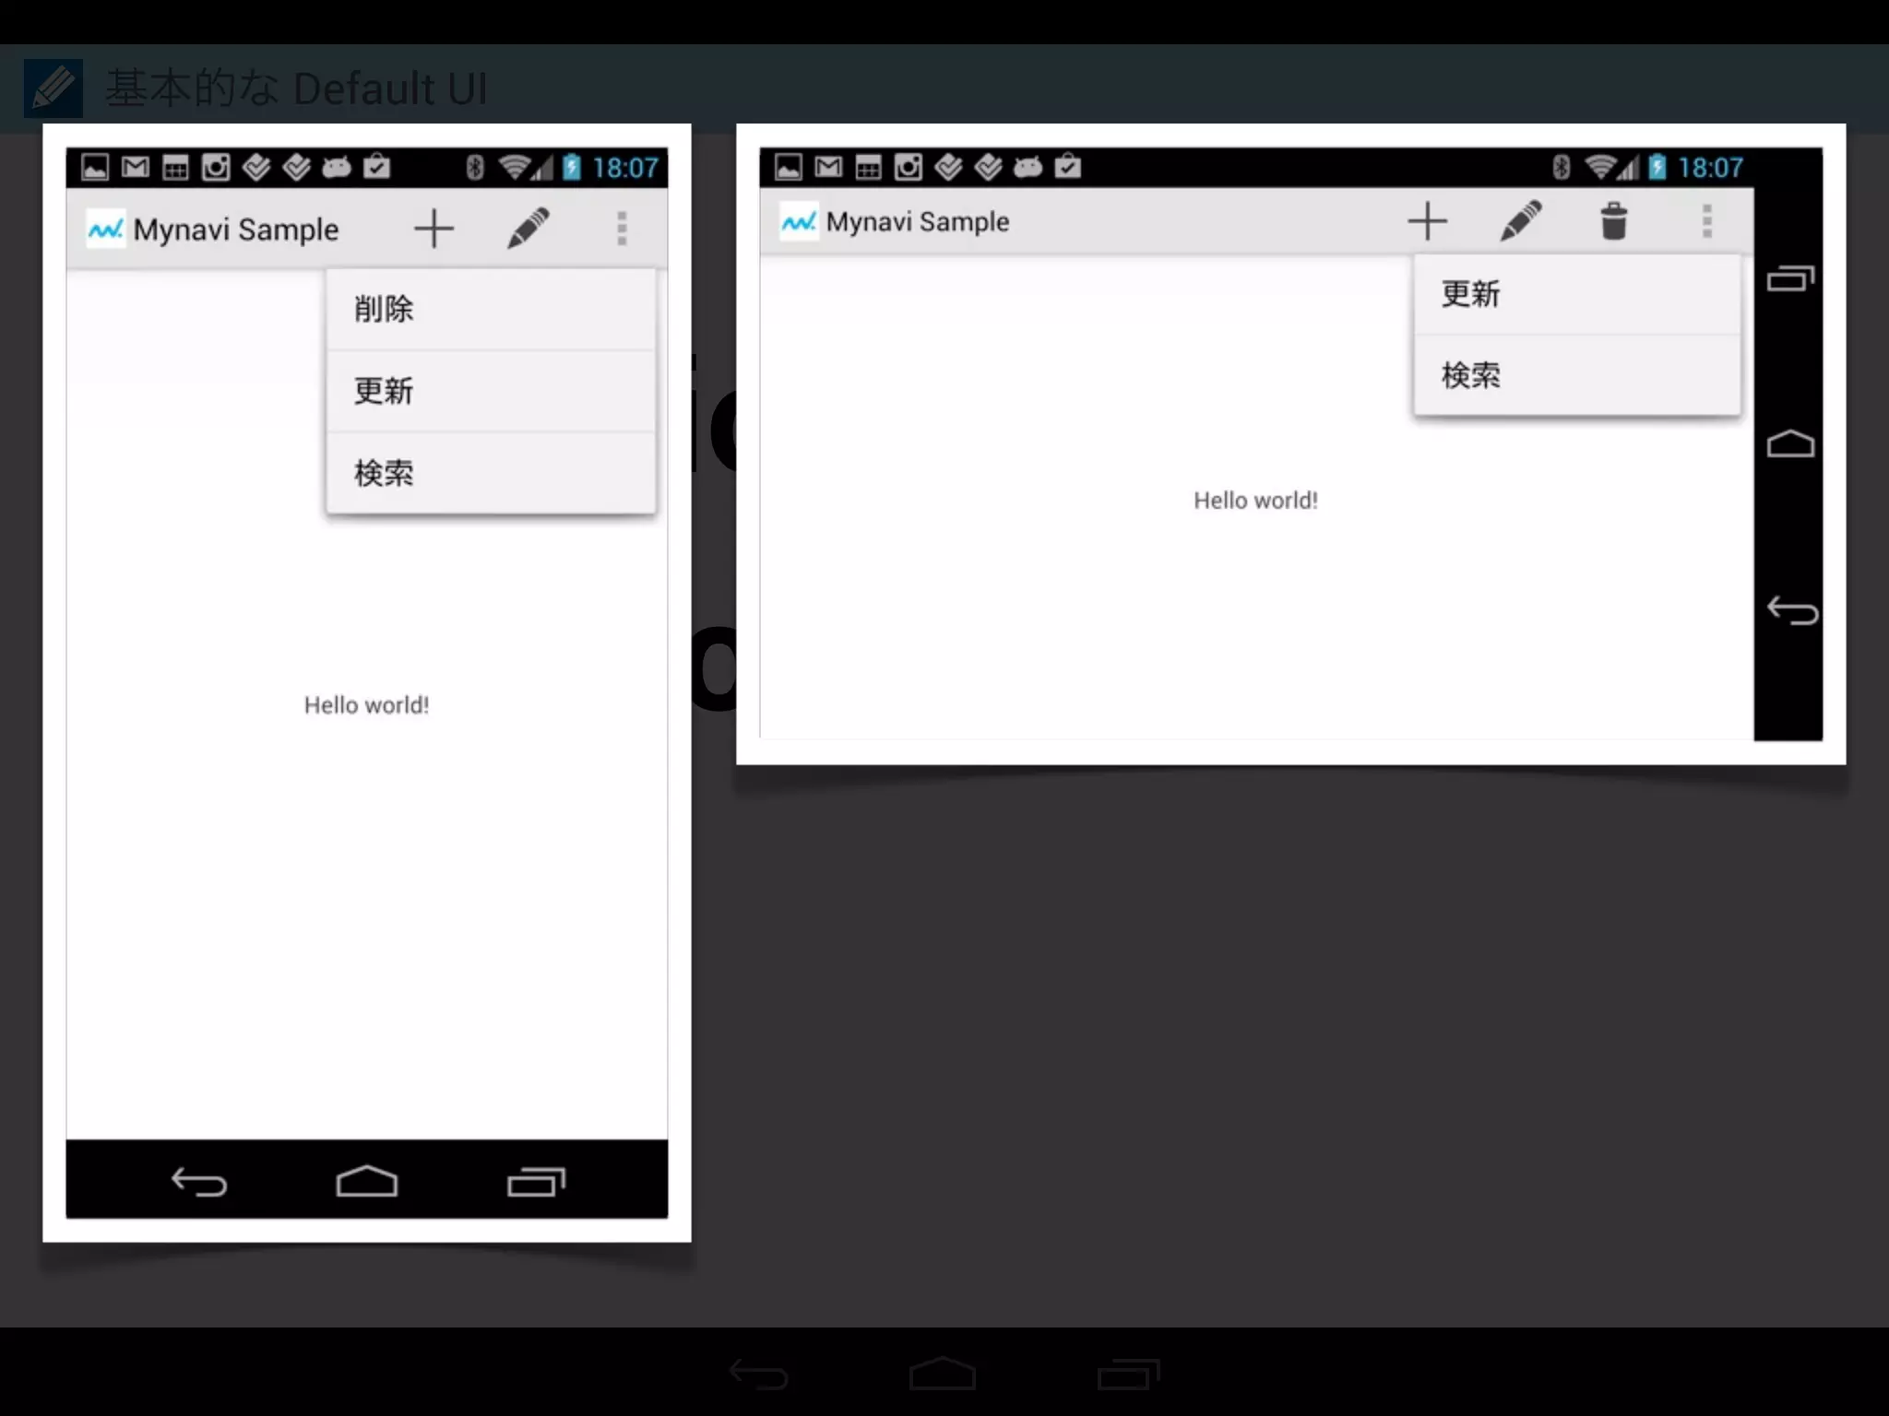Tap the plus icon in portrait phone
Viewport: 1889px width, 1416px height.
click(434, 229)
